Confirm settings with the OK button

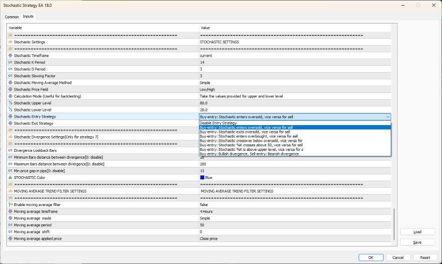coord(371,258)
